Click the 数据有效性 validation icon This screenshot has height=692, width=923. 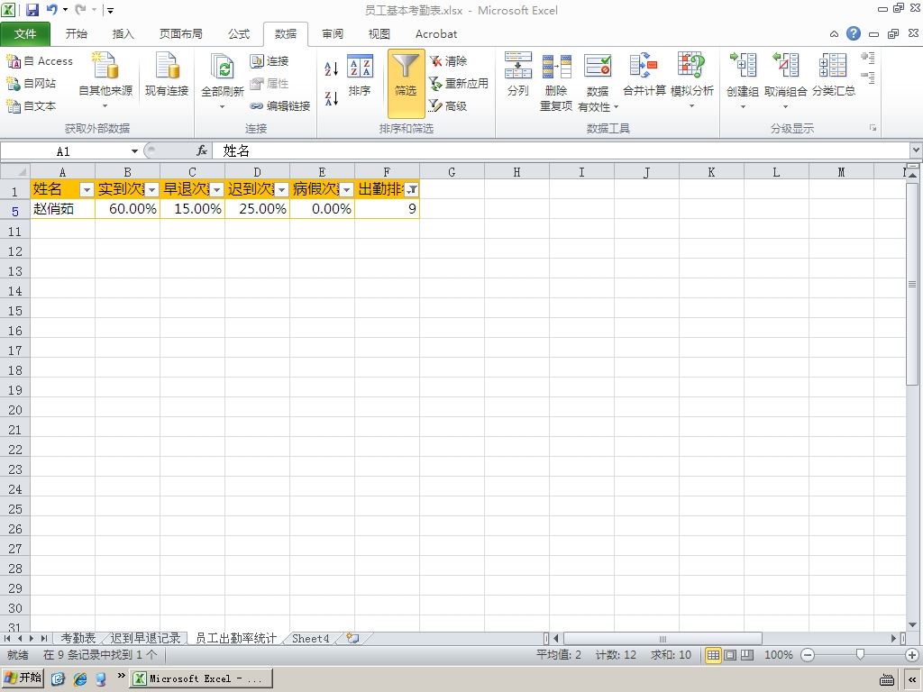coord(598,67)
